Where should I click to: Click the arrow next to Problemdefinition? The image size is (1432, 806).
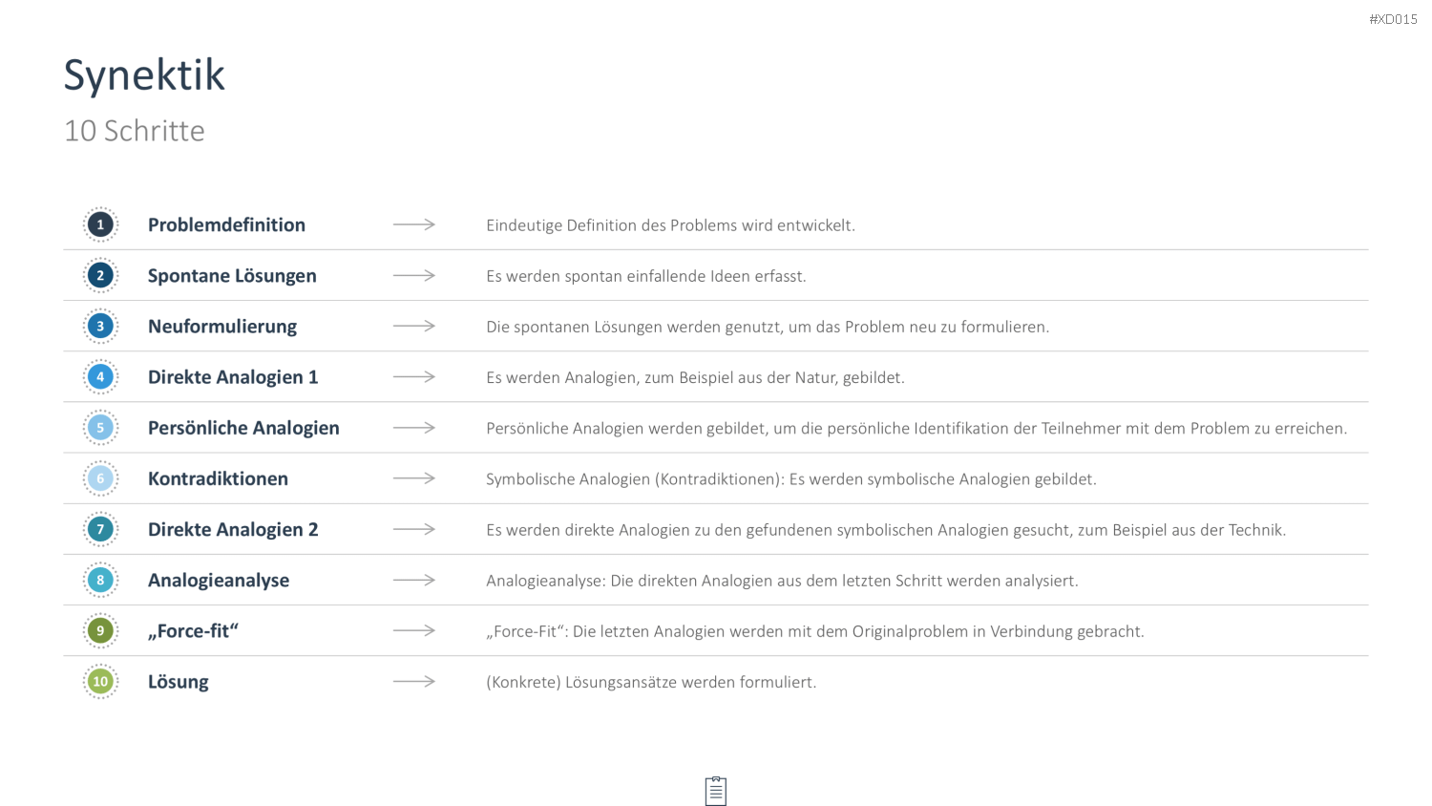414,224
